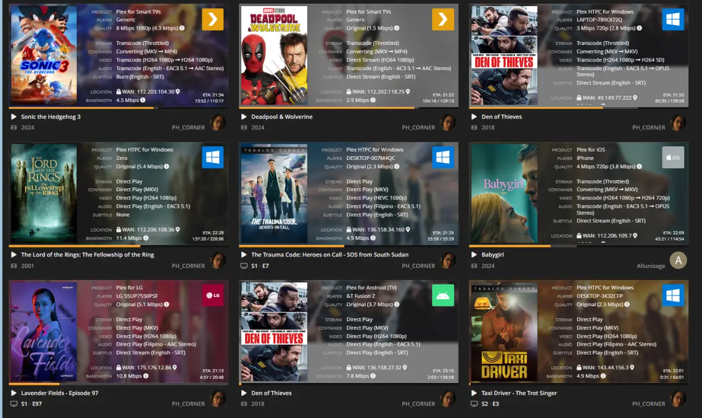Click 'LG 55UP7550PSF' player name
The height and width of the screenshot is (418, 702).
(x=137, y=296)
